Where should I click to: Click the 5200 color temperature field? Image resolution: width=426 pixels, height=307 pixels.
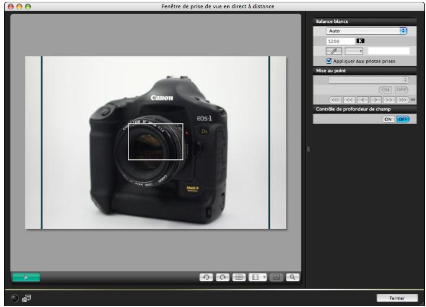pos(340,41)
